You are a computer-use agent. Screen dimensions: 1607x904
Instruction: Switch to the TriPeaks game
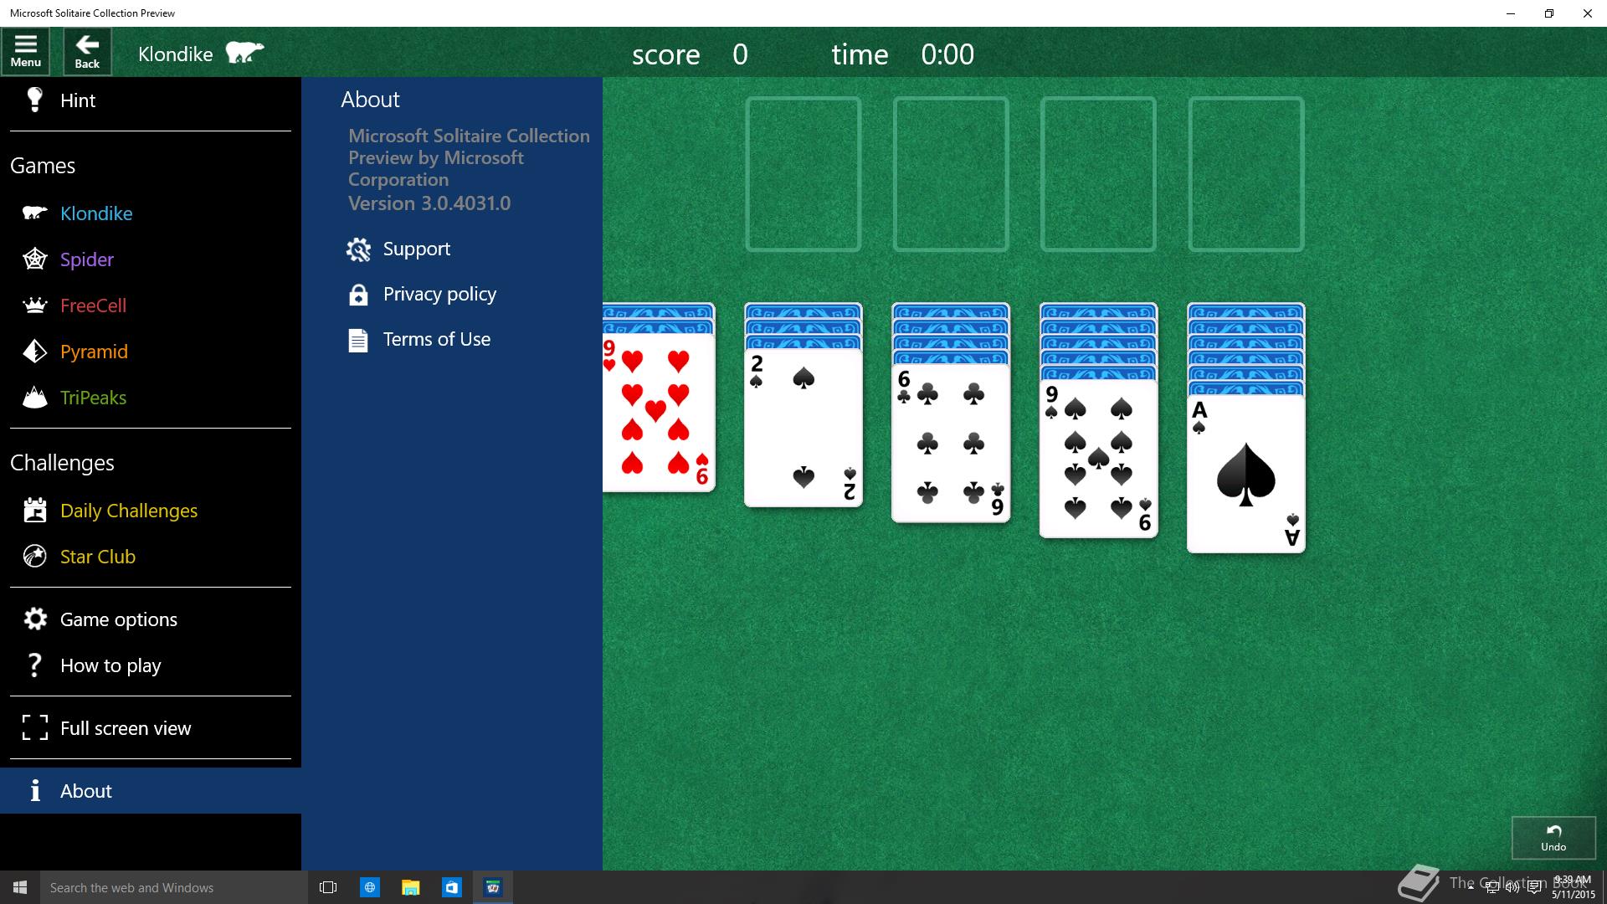coord(151,398)
